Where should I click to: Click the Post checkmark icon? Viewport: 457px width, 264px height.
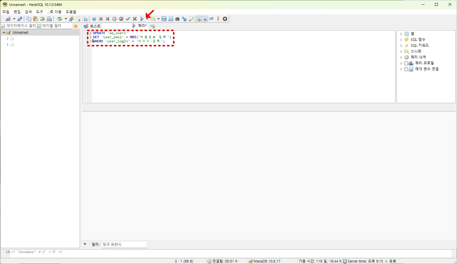coord(128,19)
